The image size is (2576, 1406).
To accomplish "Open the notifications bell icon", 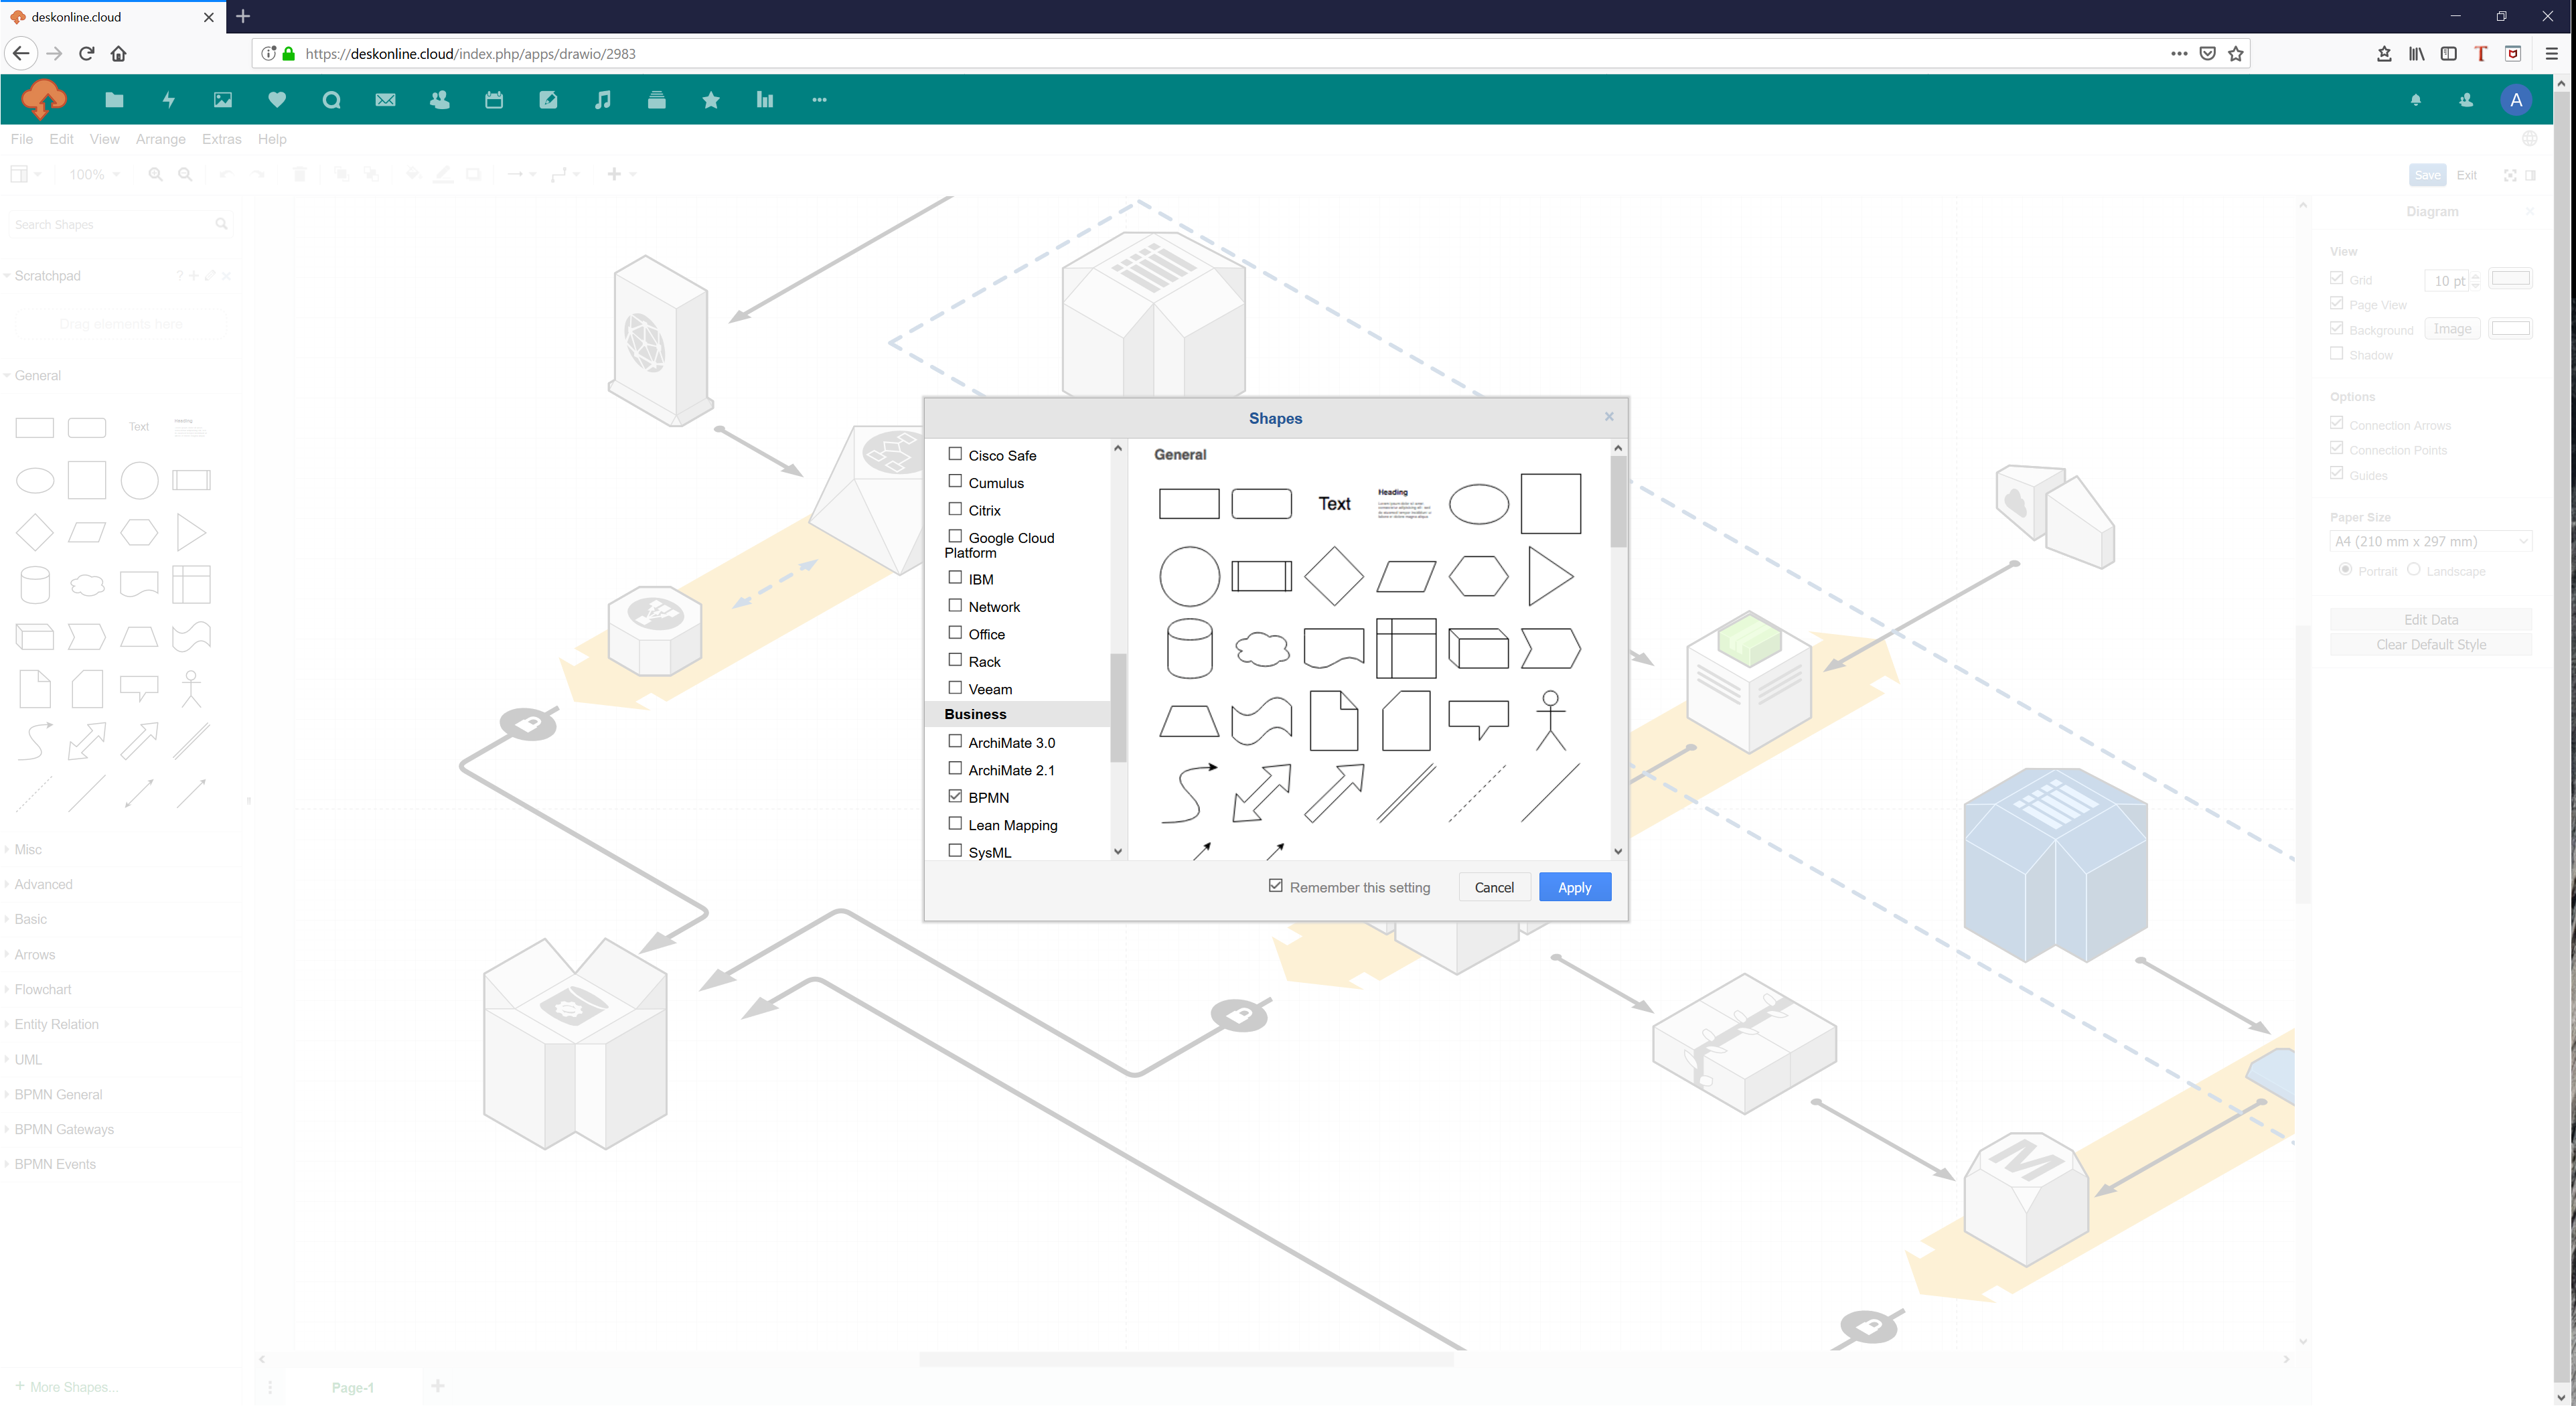I will [x=2416, y=100].
